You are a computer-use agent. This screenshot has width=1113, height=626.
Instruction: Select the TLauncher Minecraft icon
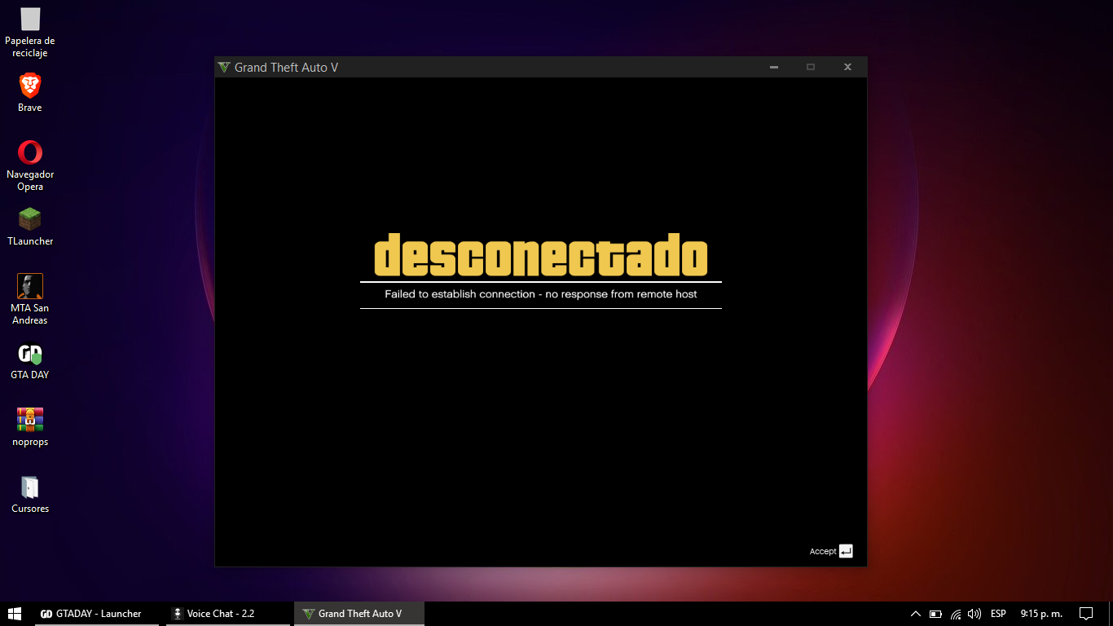pos(30,220)
